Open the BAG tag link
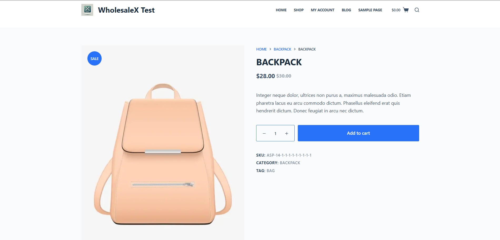Image resolution: width=500 pixels, height=240 pixels. (271, 171)
